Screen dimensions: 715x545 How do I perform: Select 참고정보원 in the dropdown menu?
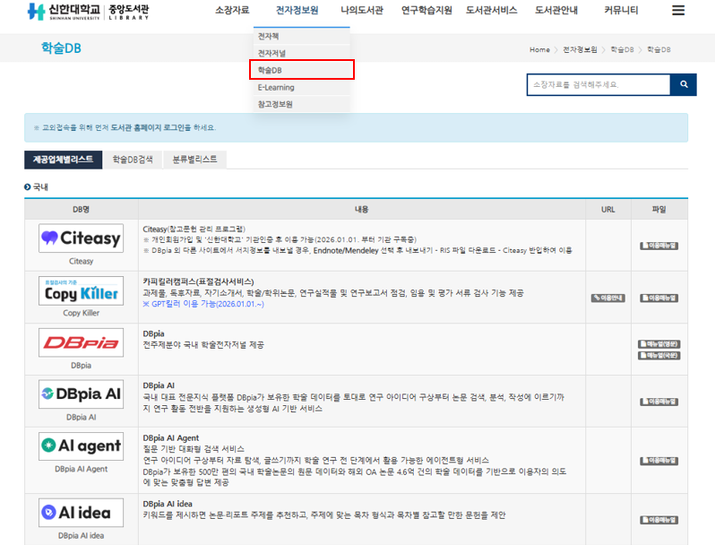point(301,104)
